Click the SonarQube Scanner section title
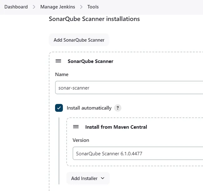This screenshot has height=191, width=203. (90, 61)
